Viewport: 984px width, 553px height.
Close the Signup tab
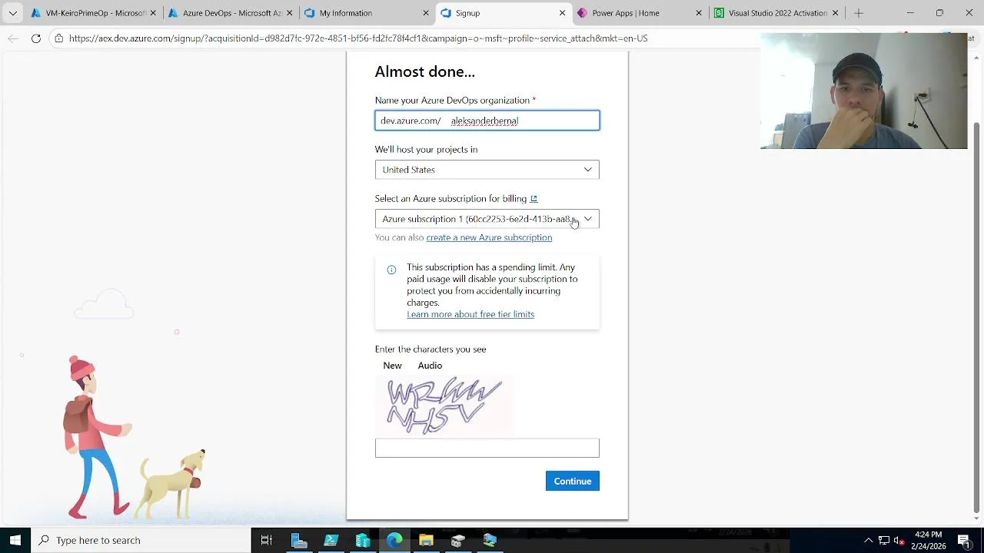click(562, 13)
